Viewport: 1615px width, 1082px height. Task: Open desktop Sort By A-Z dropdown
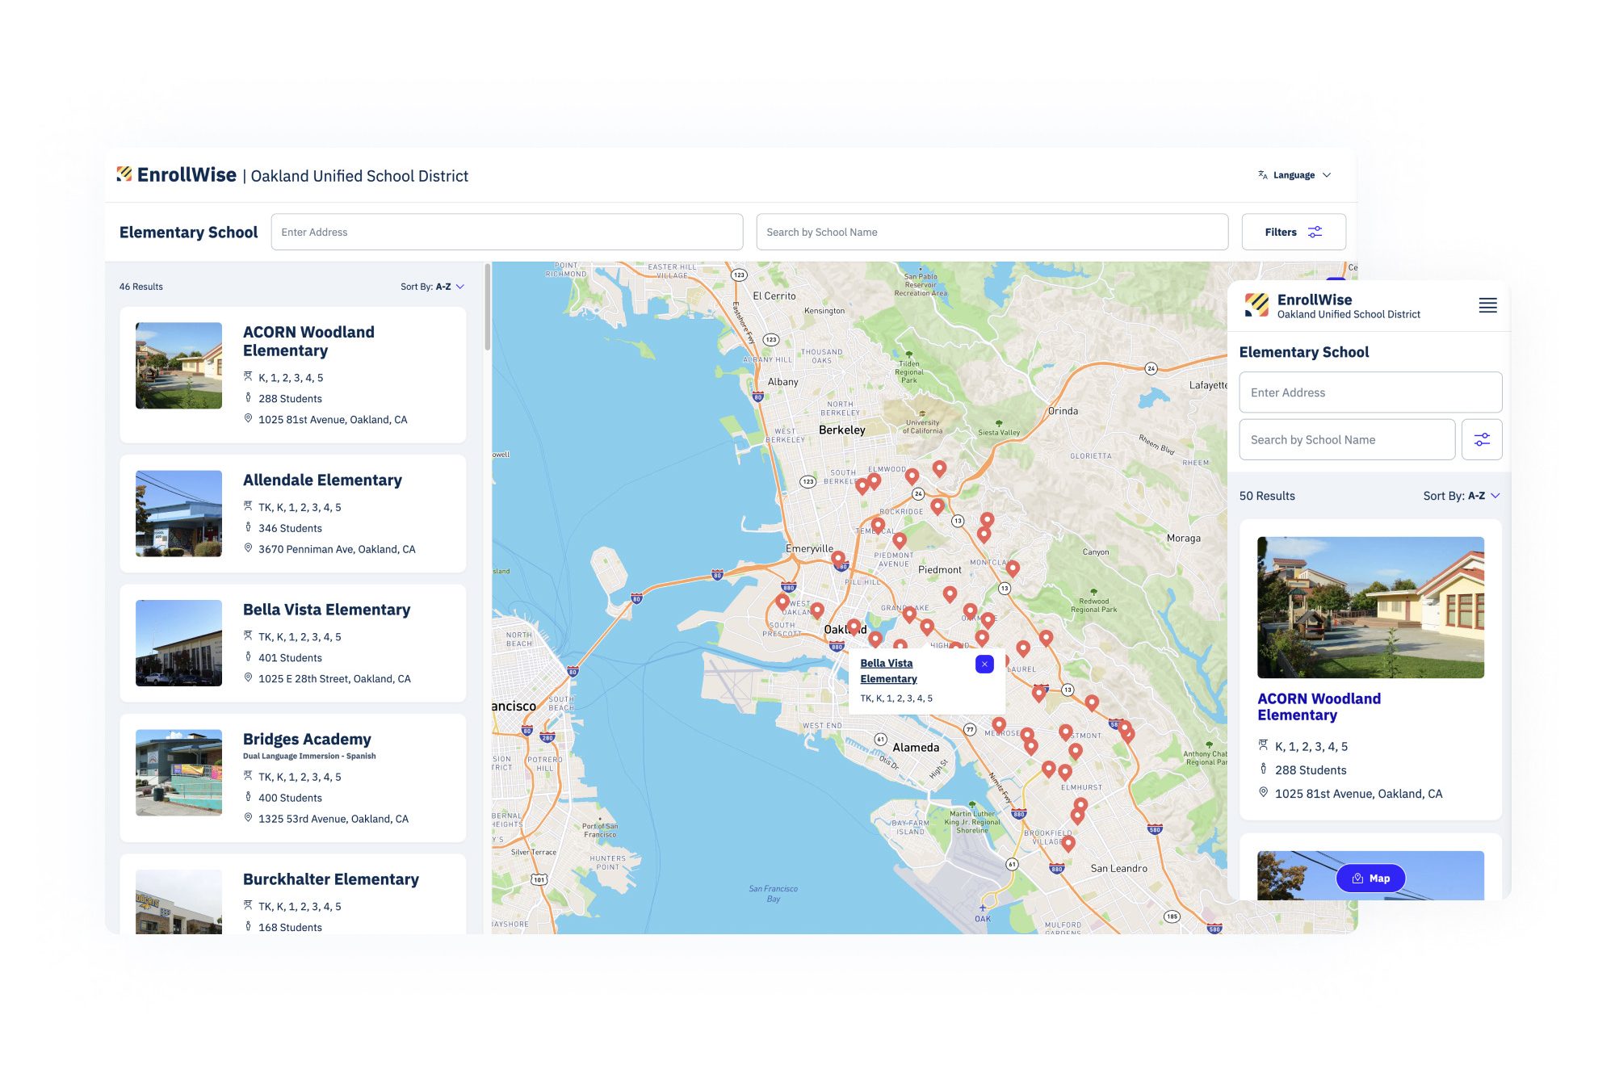point(433,287)
